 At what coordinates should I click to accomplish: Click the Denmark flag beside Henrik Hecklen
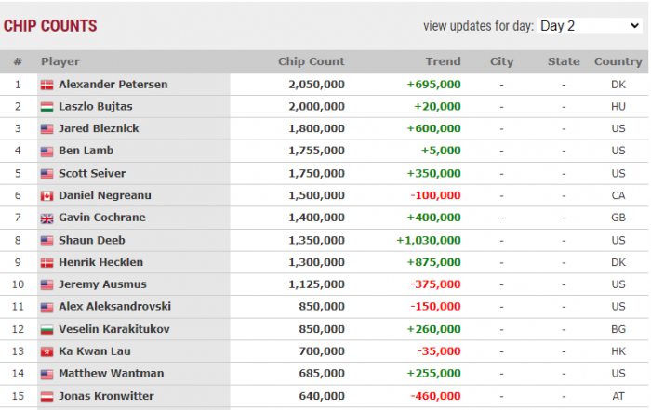pos(46,263)
